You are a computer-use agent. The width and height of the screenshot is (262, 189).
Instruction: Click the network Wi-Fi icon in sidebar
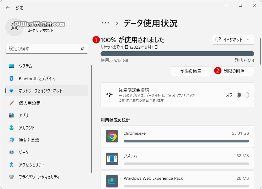point(11,91)
